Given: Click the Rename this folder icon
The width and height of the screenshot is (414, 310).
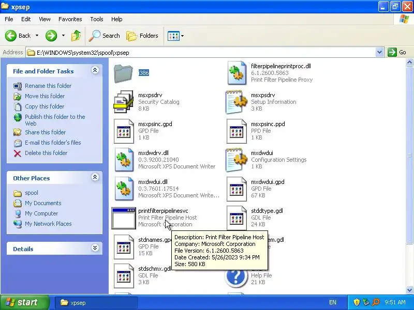Looking at the screenshot, I should (x=18, y=86).
